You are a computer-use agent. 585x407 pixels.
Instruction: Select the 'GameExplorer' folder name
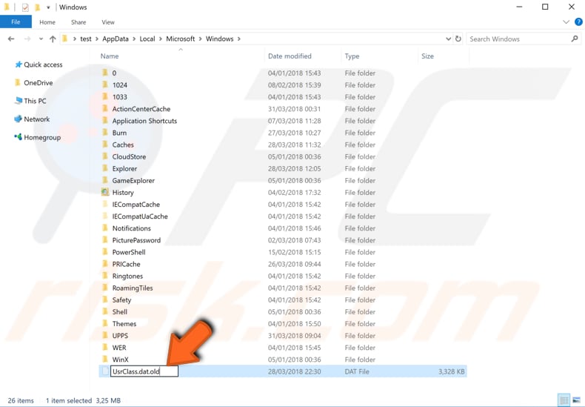[x=133, y=181]
